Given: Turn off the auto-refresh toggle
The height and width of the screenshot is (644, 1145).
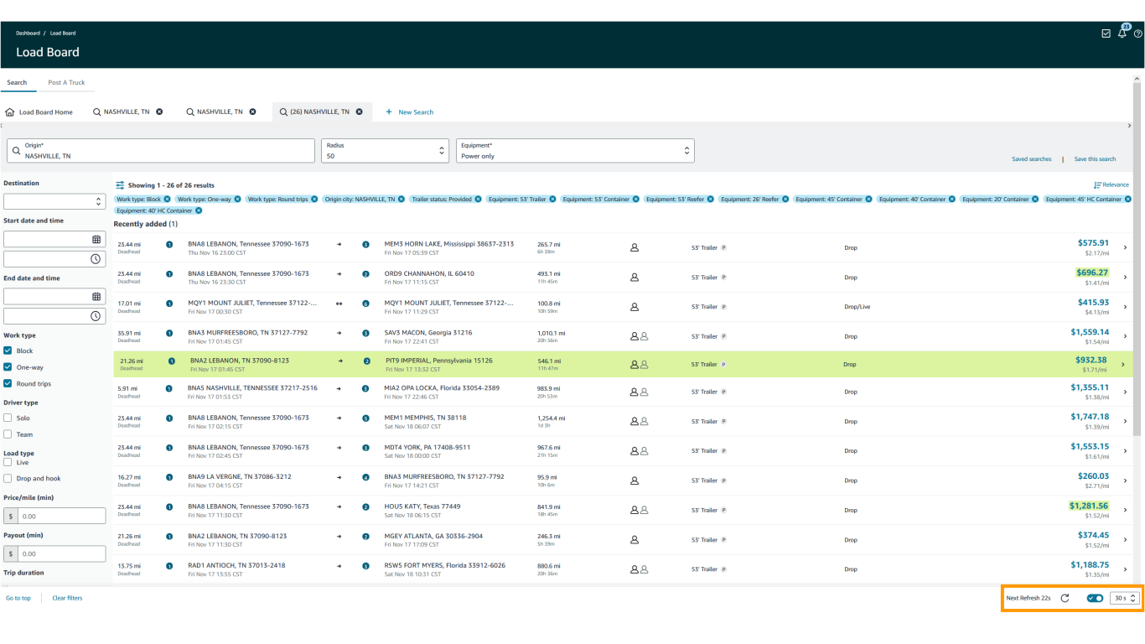Looking at the screenshot, I should point(1095,598).
